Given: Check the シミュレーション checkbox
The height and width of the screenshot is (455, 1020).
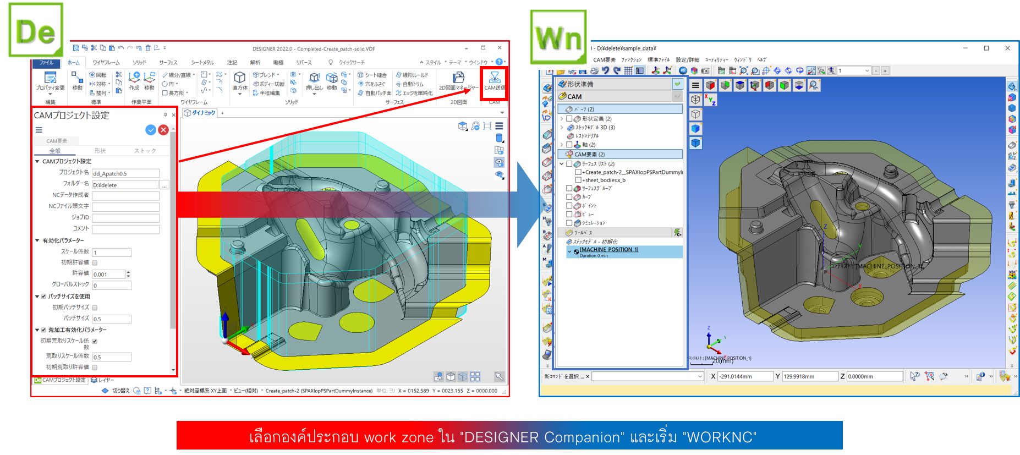Looking at the screenshot, I should point(569,223).
